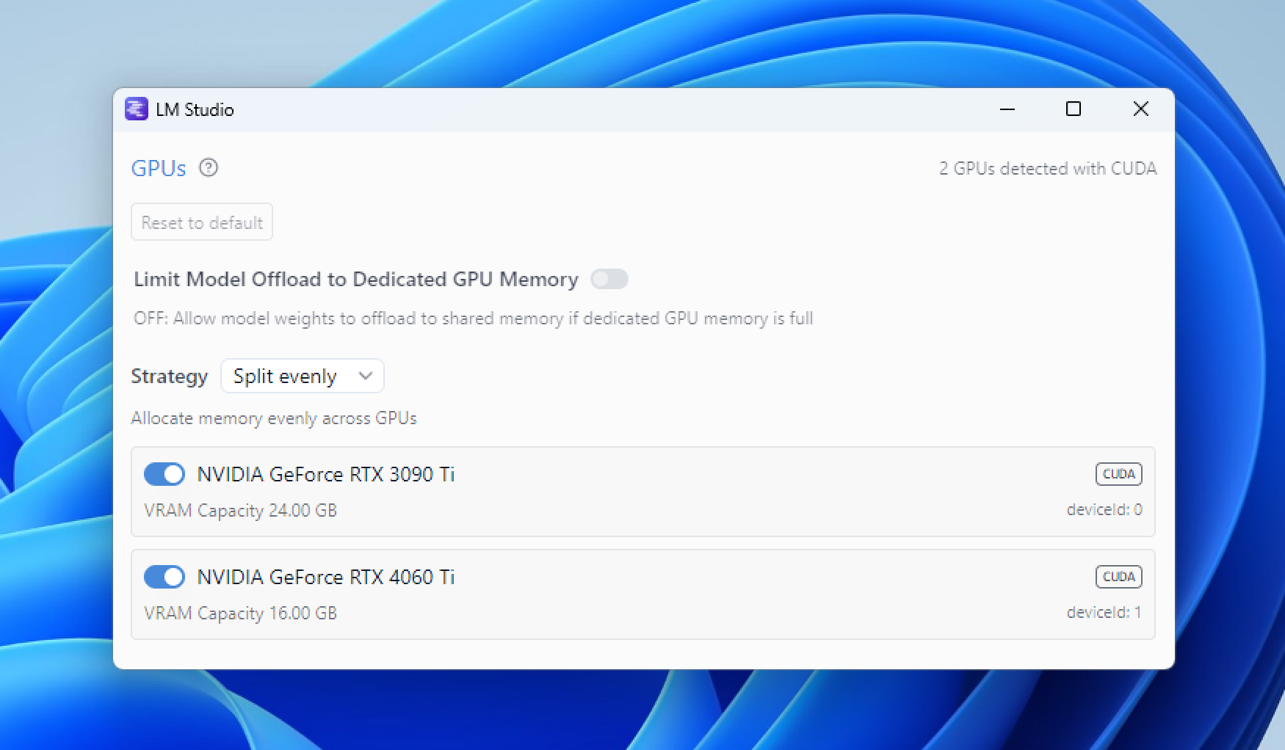The image size is (1285, 750).
Task: Click the CUDA badge for RTX 4060 Ti
Action: pos(1118,577)
